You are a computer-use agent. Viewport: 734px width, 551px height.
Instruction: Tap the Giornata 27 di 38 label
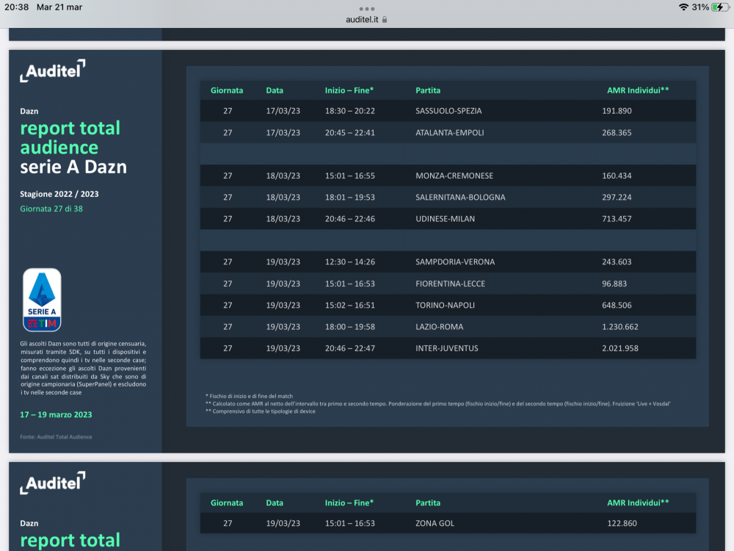(51, 209)
